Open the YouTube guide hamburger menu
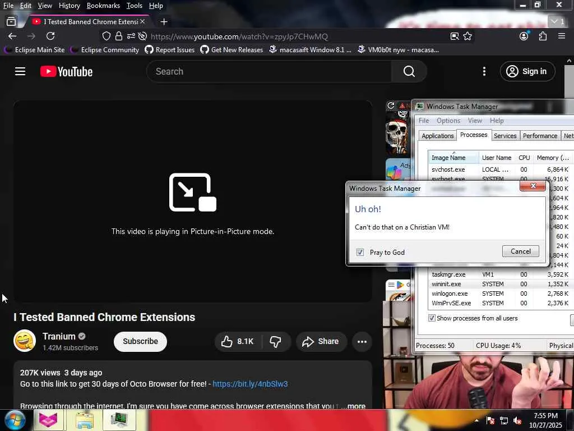 20,71
